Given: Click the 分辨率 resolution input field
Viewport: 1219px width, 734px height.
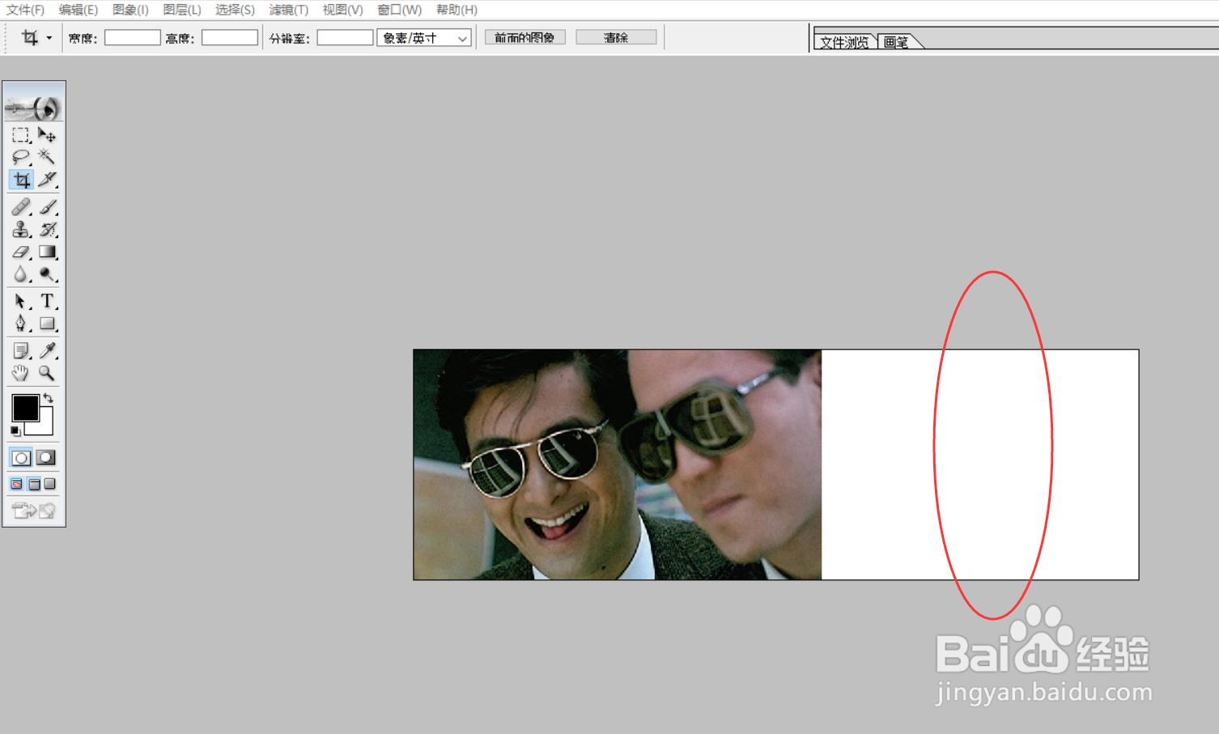Looking at the screenshot, I should point(345,38).
